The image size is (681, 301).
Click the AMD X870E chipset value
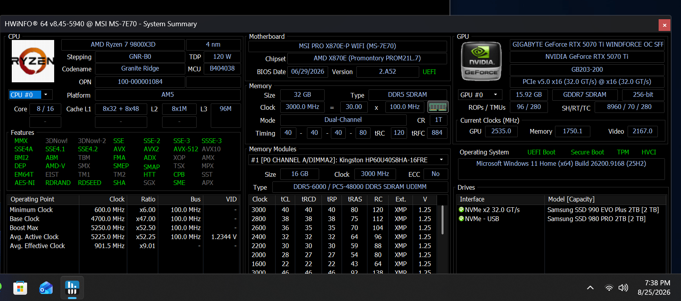point(367,58)
